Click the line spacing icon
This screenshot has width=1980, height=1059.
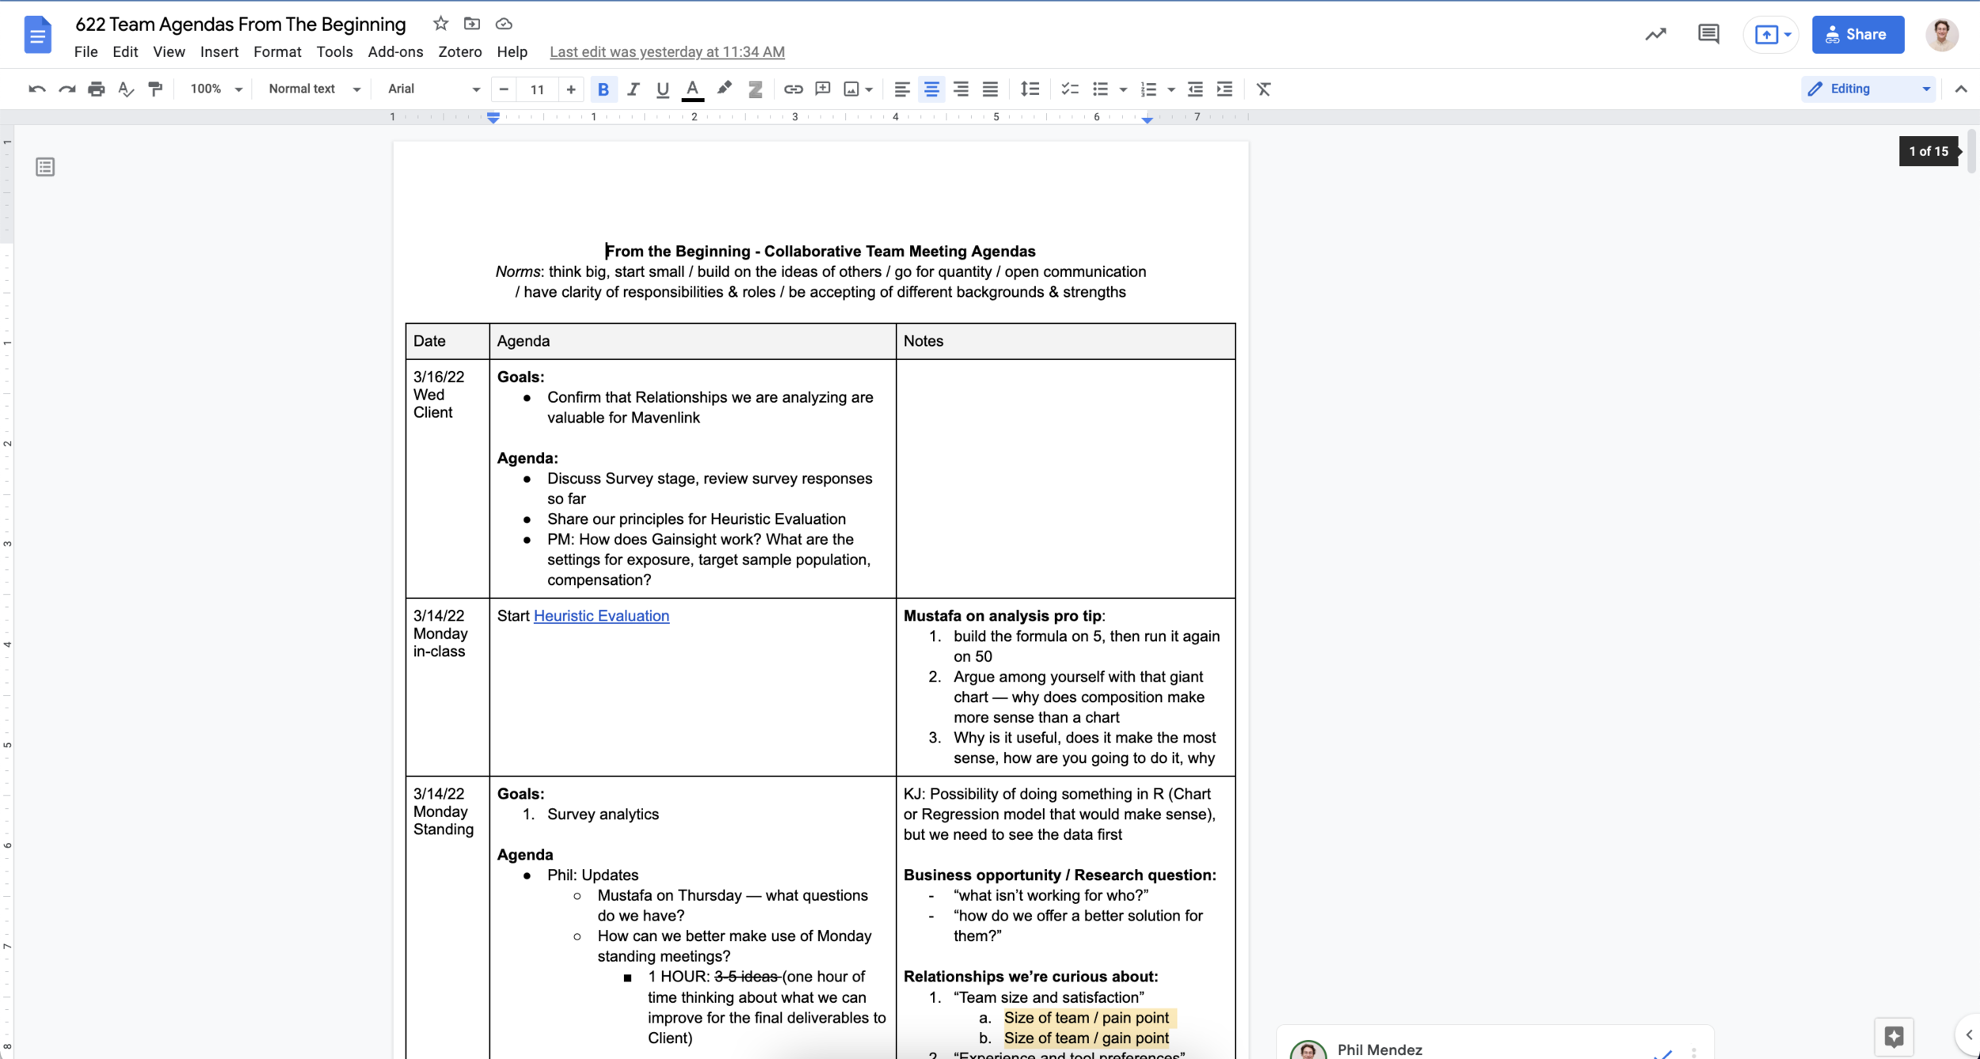coord(1030,89)
